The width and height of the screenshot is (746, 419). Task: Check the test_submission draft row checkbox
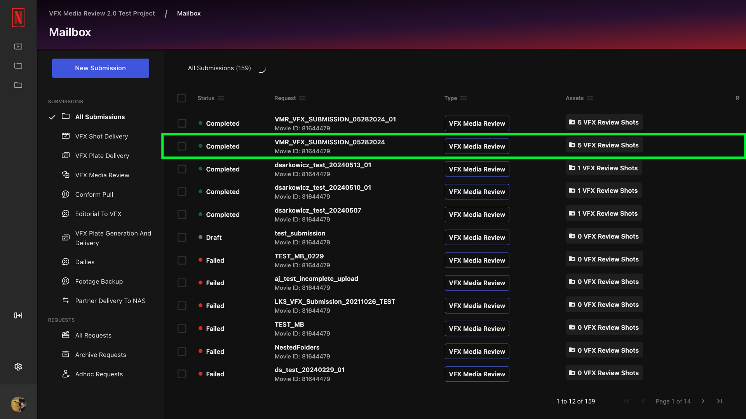pos(182,237)
